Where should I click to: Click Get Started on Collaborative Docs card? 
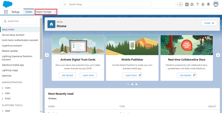186,75
